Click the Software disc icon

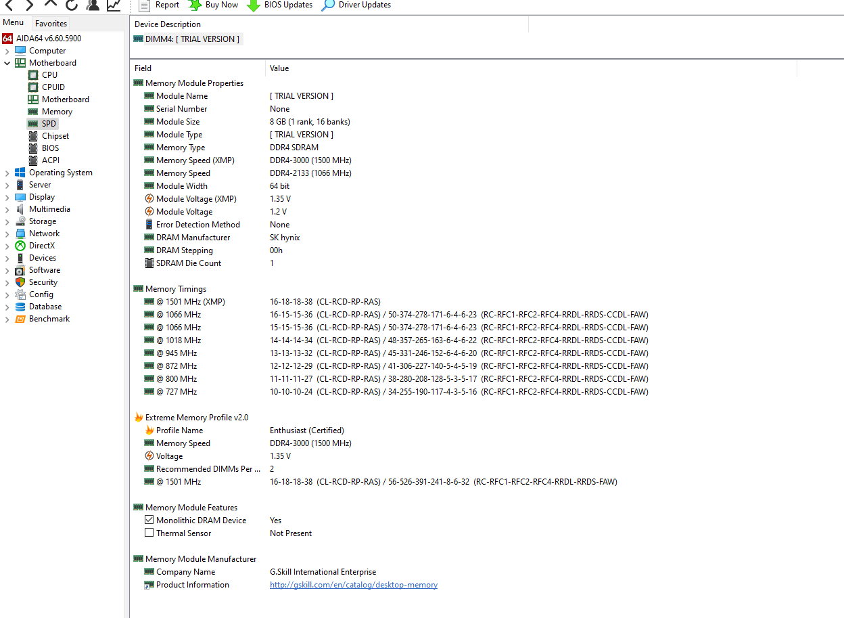click(20, 270)
